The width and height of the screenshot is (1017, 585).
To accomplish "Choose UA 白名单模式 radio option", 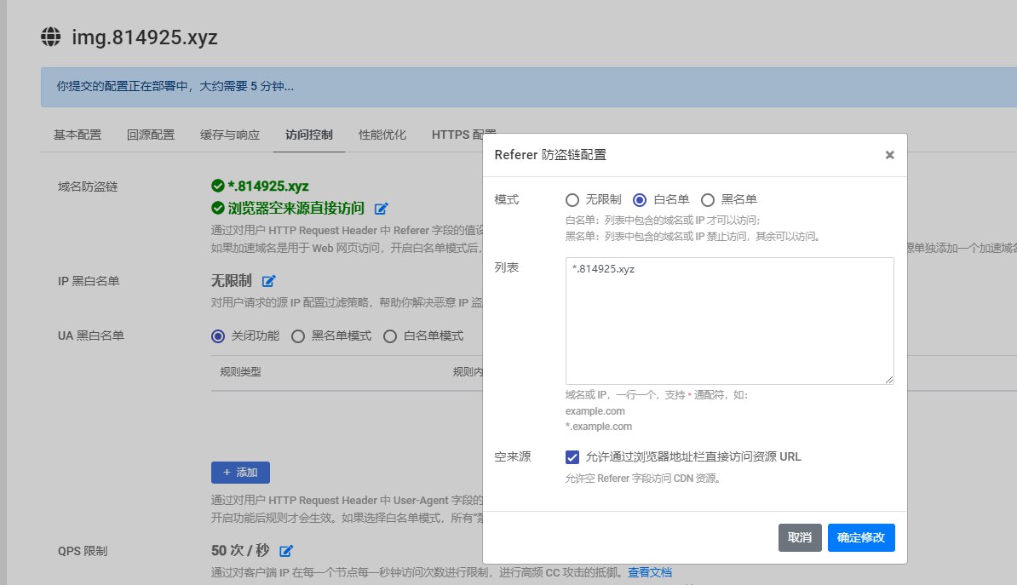I will pos(390,336).
